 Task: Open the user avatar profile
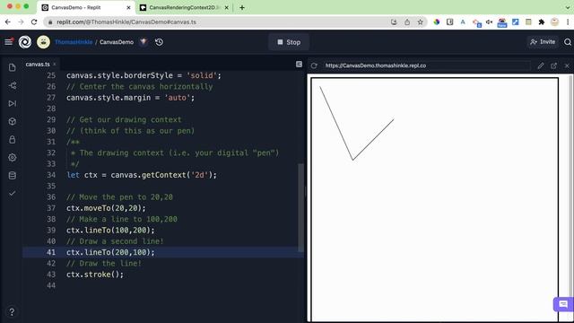point(43,42)
